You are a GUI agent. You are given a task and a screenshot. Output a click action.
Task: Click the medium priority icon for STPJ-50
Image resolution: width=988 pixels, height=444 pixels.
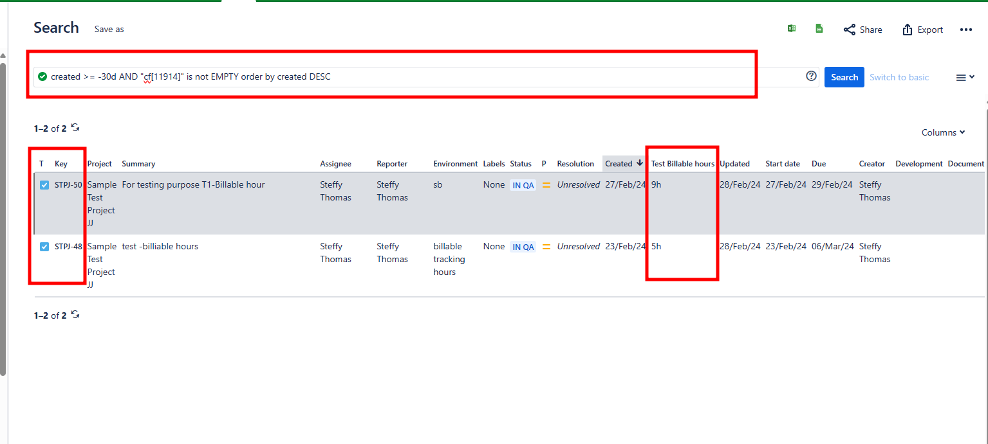(x=546, y=185)
